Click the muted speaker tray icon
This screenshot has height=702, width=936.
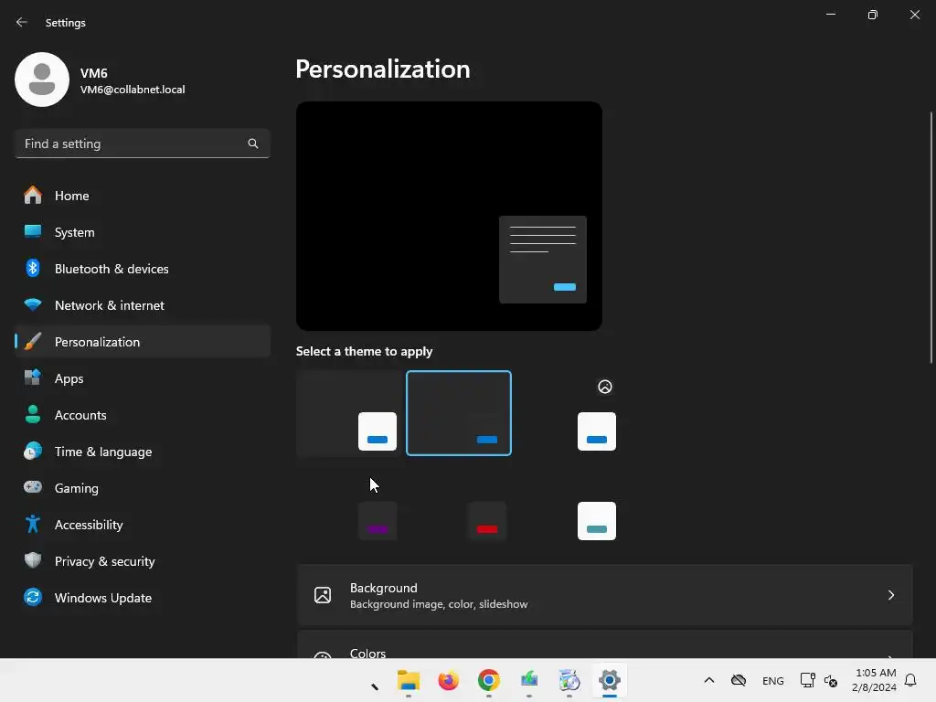[x=831, y=680]
